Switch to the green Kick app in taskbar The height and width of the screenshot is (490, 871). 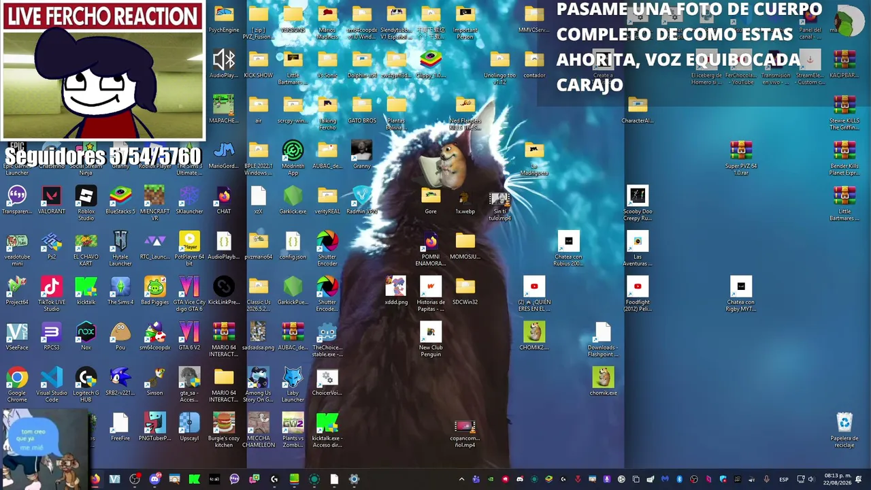194,479
